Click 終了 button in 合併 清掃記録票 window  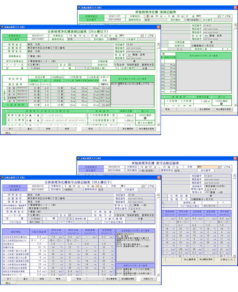coord(11,129)
